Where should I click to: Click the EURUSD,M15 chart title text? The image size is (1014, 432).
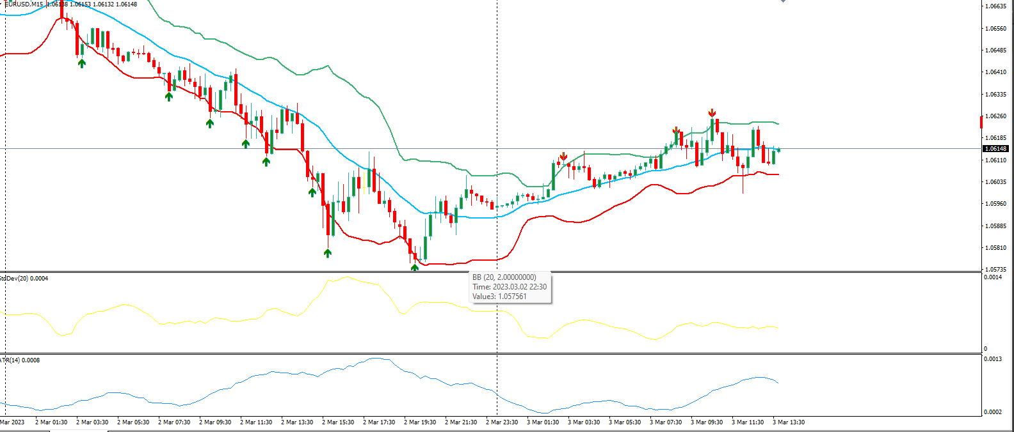[24, 4]
